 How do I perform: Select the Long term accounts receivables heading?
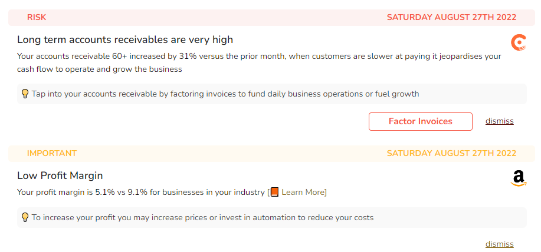click(x=125, y=39)
